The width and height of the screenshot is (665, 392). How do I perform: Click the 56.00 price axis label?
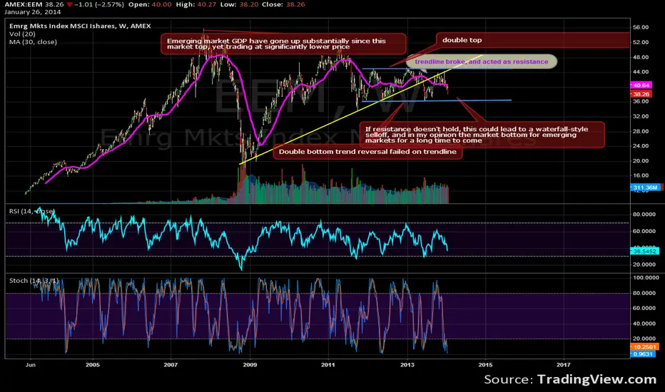[641, 27]
